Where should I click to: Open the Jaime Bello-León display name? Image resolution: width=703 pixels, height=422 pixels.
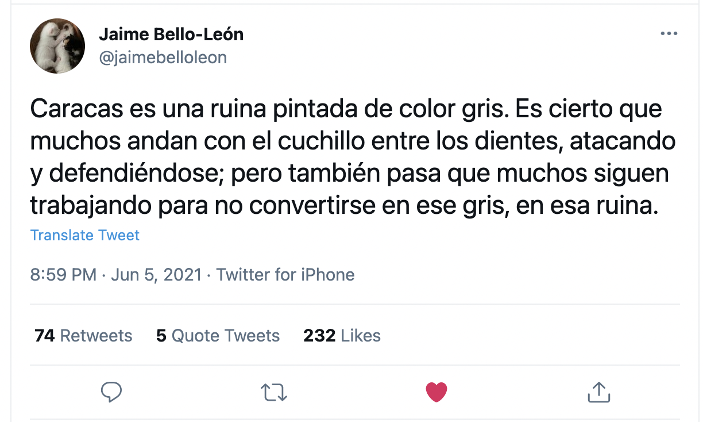click(171, 34)
